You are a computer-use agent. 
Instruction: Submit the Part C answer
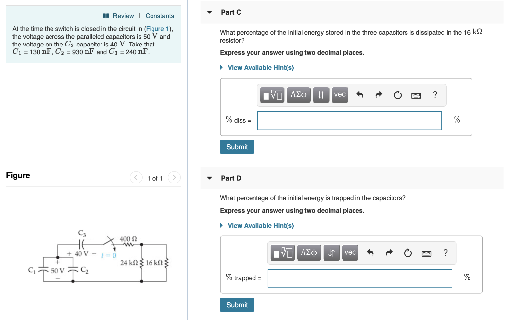pos(237,147)
